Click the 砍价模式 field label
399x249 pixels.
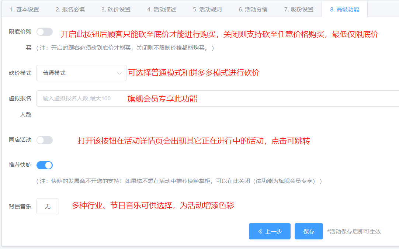(20, 73)
